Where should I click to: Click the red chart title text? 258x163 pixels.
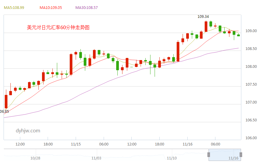coord(58,28)
